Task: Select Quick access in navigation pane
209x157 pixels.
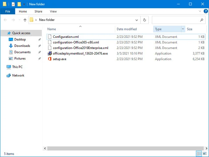Action: [x=21, y=33]
